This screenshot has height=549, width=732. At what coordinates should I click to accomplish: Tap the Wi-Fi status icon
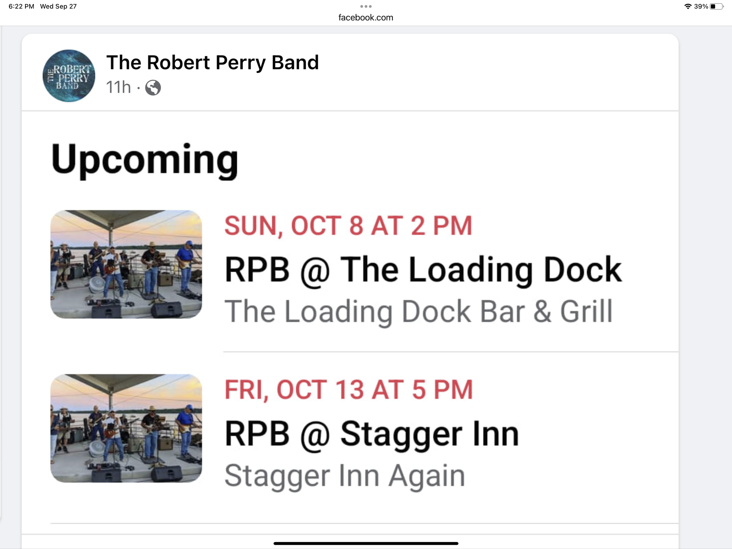(x=688, y=6)
